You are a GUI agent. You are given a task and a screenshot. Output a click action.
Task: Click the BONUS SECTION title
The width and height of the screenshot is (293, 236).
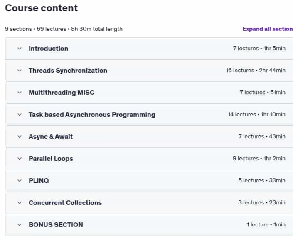click(x=56, y=225)
